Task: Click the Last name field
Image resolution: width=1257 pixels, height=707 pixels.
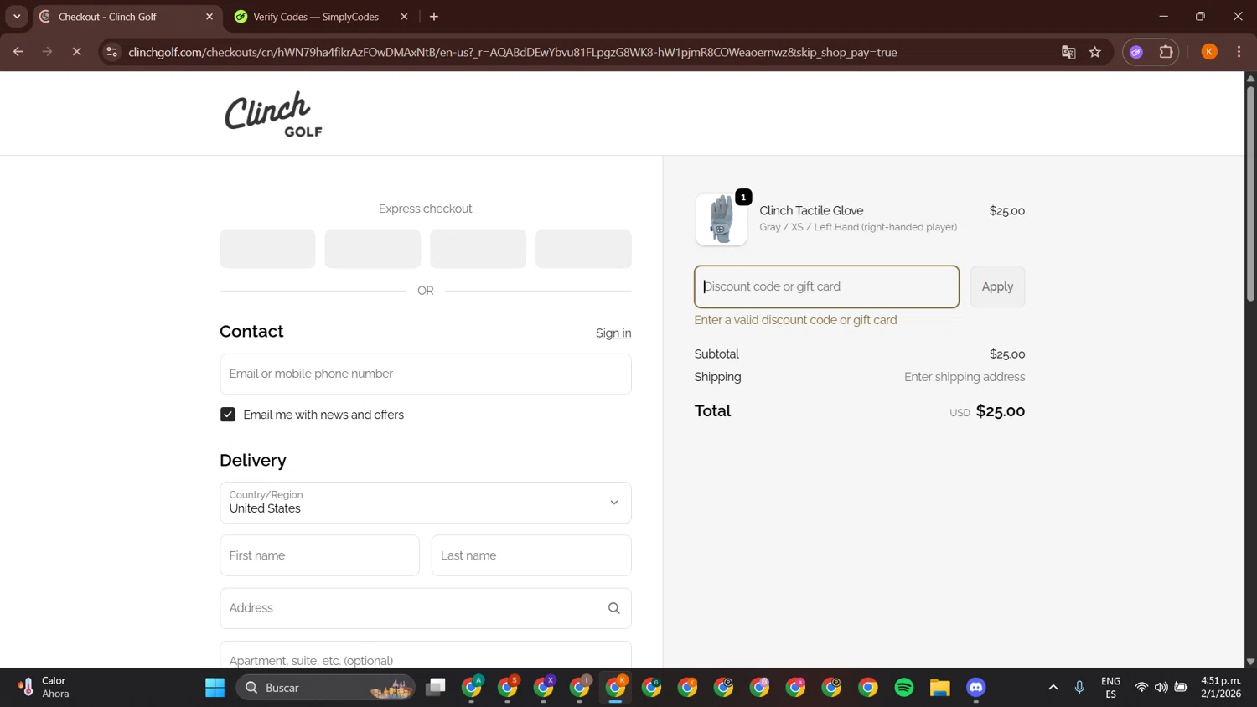Action: (531, 555)
